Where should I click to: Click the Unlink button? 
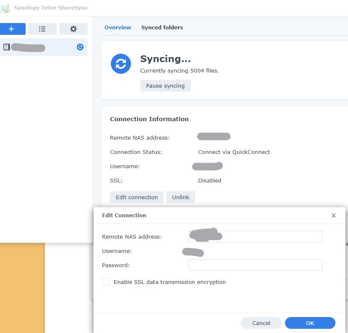(x=181, y=197)
